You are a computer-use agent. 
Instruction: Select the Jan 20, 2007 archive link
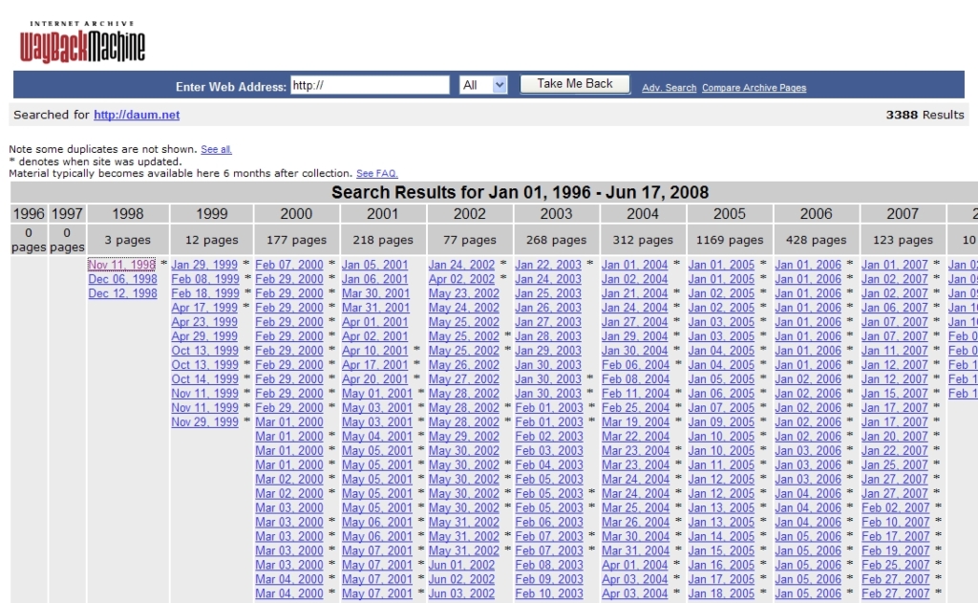[x=895, y=437]
